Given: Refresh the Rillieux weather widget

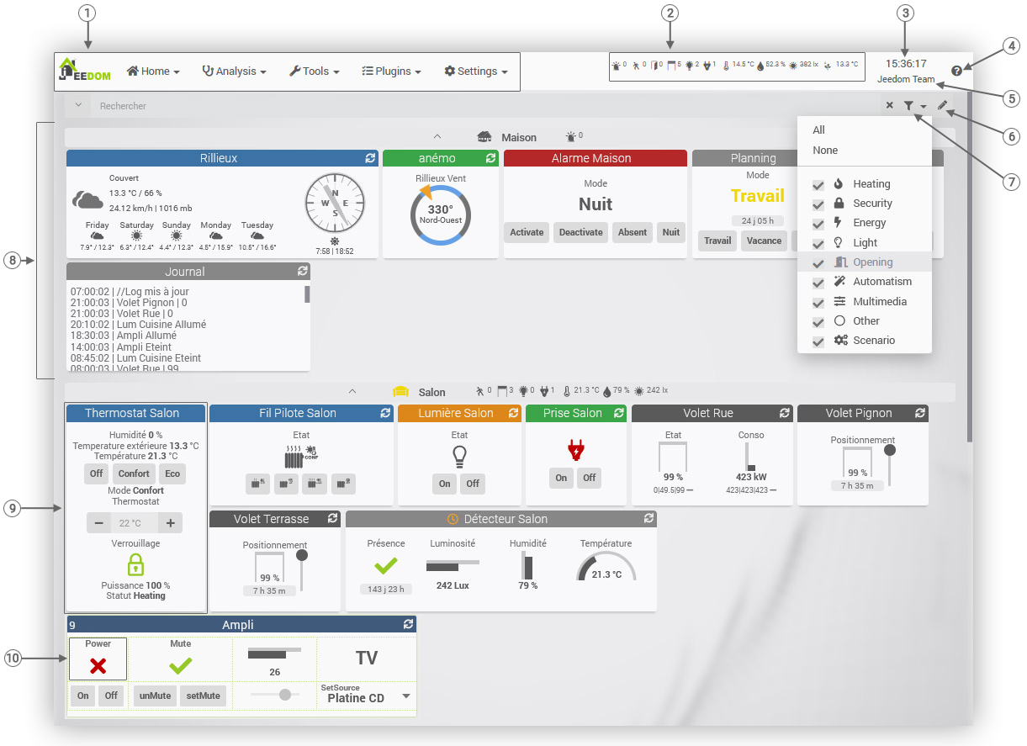Looking at the screenshot, I should pyautogui.click(x=370, y=157).
